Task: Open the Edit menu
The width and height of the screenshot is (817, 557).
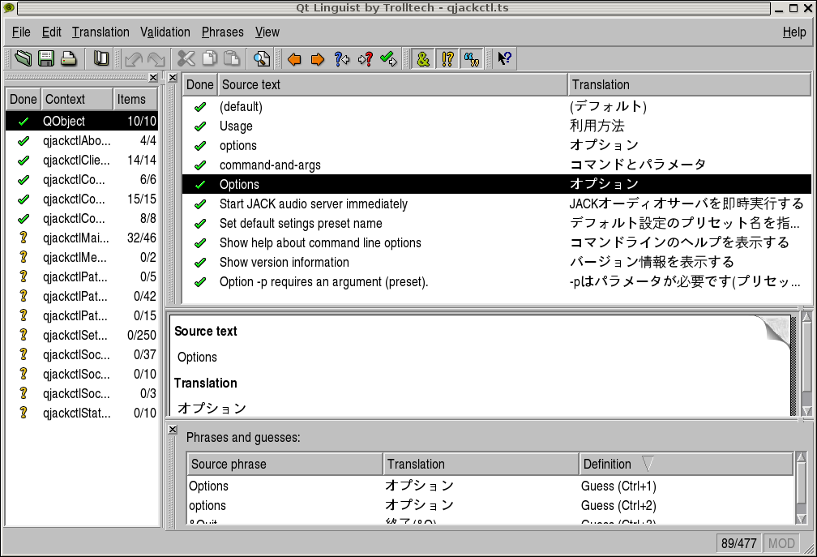Action: click(x=52, y=32)
